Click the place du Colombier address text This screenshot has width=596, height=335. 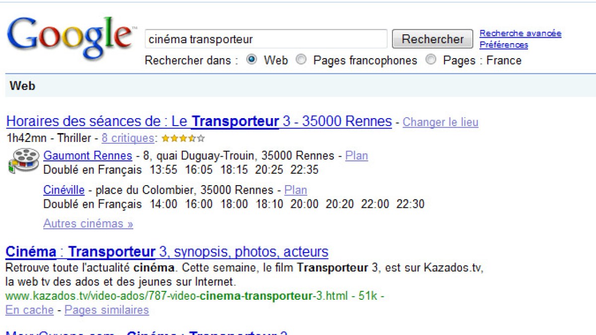(x=185, y=190)
